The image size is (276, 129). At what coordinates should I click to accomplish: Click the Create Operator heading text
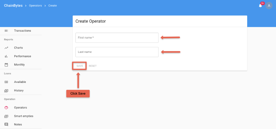pyautogui.click(x=91, y=21)
